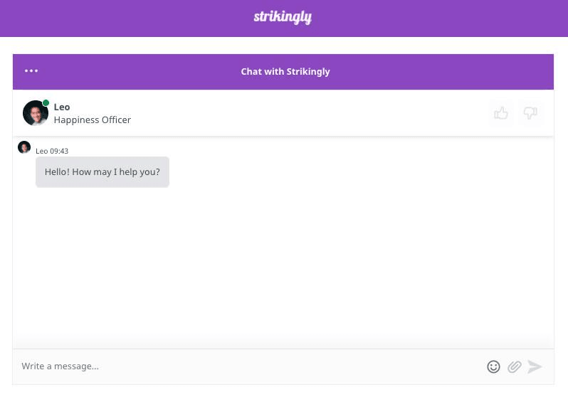Image resolution: width=568 pixels, height=397 pixels.
Task: Click the "Leo 09:43" message timestamp
Action: [x=52, y=151]
